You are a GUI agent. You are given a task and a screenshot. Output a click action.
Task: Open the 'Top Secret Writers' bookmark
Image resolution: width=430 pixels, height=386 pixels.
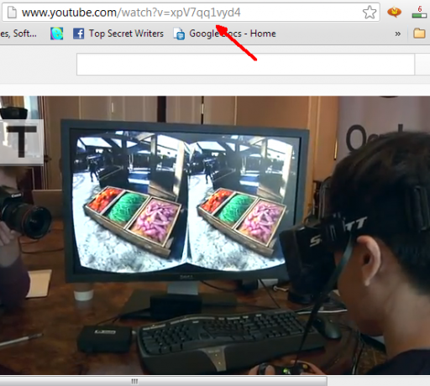[126, 34]
